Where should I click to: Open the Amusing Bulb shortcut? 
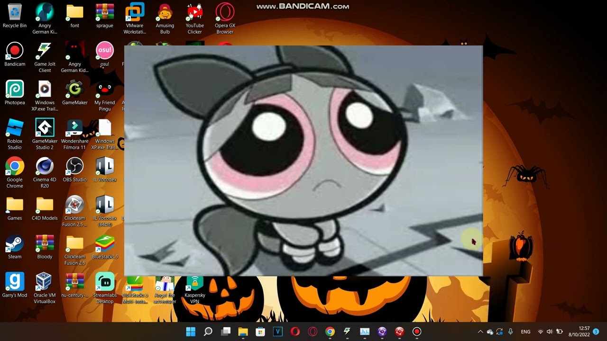pos(165,19)
